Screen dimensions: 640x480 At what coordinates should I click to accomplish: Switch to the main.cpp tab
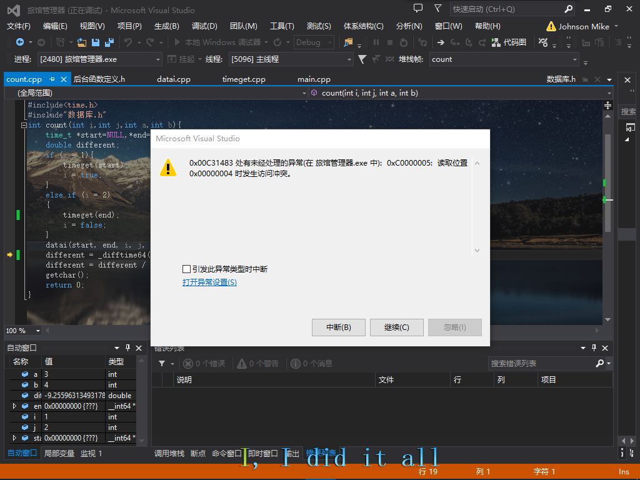(x=314, y=79)
